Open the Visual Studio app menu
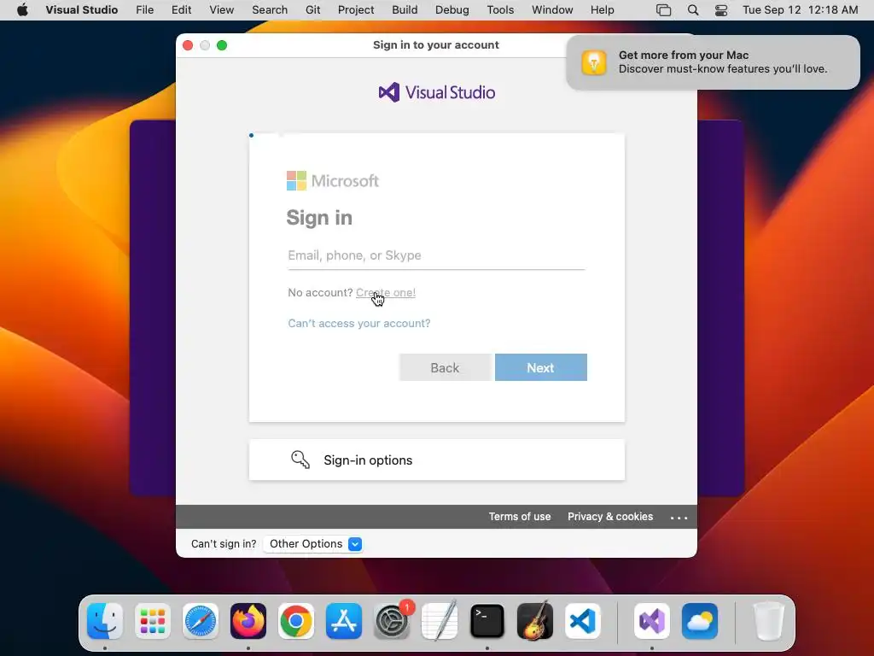Screen dimensions: 874x656 81,10
